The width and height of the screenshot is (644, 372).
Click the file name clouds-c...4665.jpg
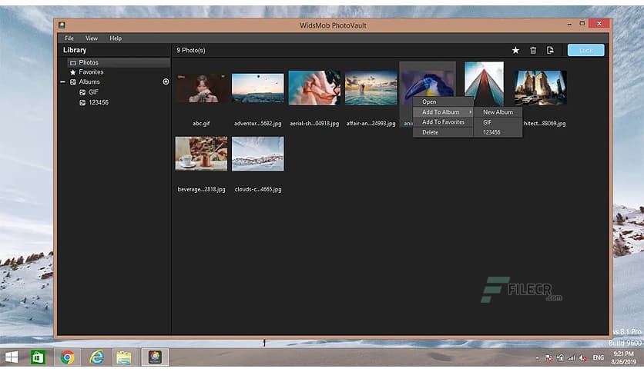(x=258, y=189)
